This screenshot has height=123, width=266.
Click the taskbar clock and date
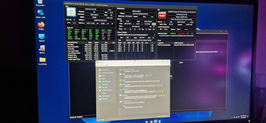pos(243,117)
